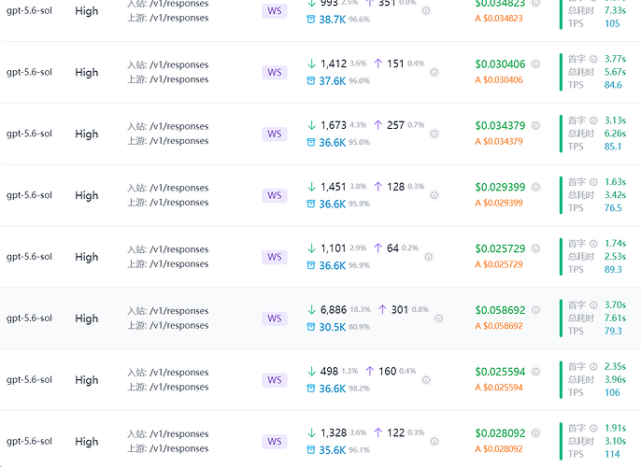641x467 pixels.
Task: Open info icon beside 64 output tokens
Action: tap(428, 257)
